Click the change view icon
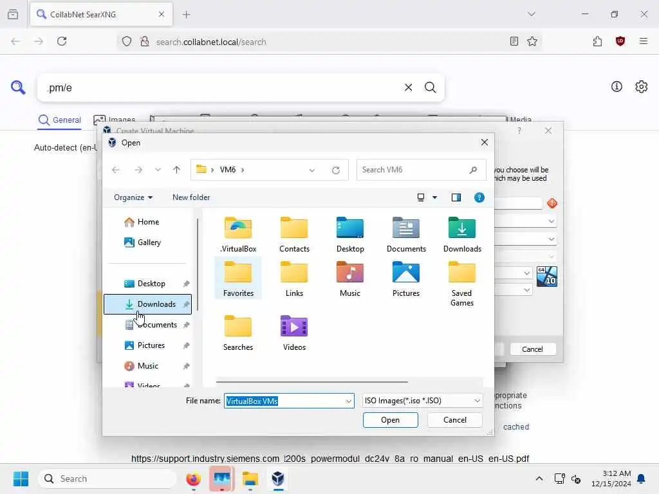Screen dimensions: 659x494 click(421, 197)
